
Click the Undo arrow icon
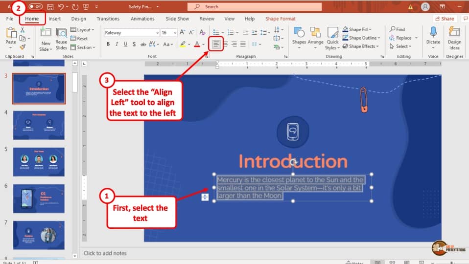(x=61, y=6)
